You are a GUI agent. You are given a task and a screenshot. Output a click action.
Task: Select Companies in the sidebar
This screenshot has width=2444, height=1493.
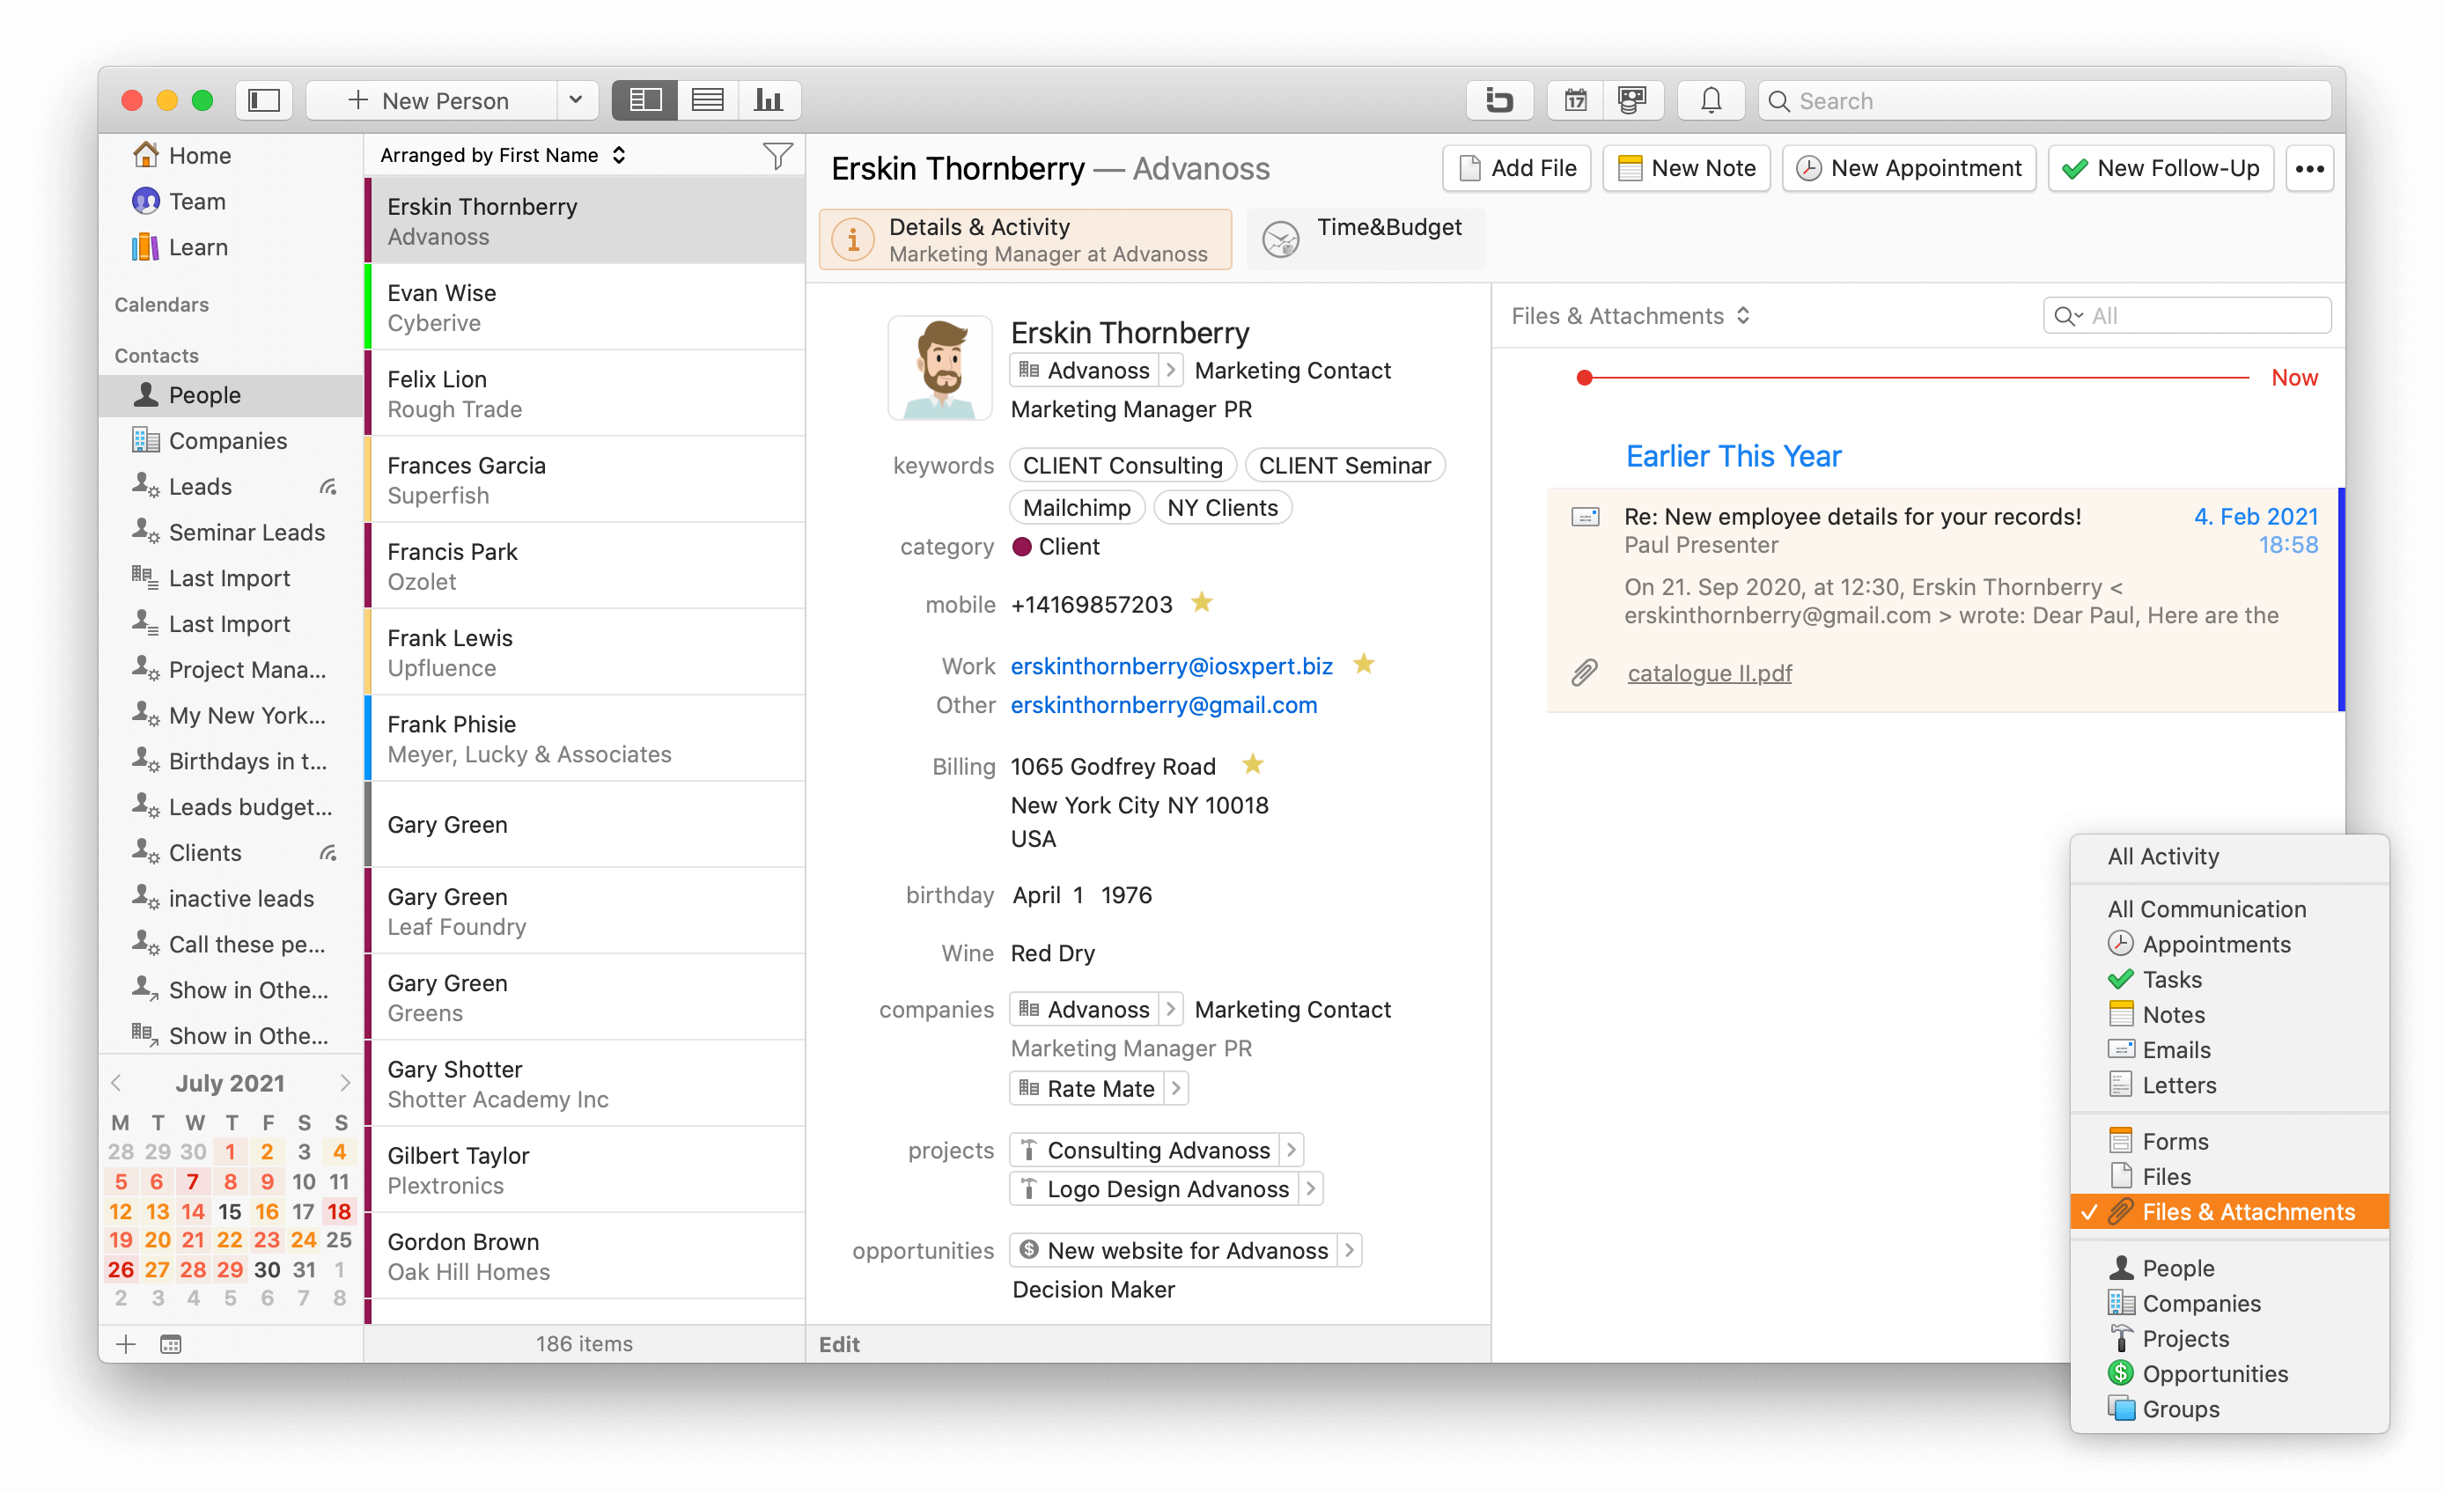[230, 440]
